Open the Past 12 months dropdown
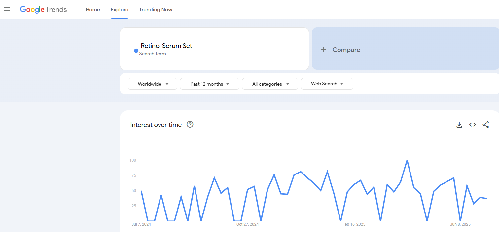This screenshot has height=232, width=499. point(209,84)
